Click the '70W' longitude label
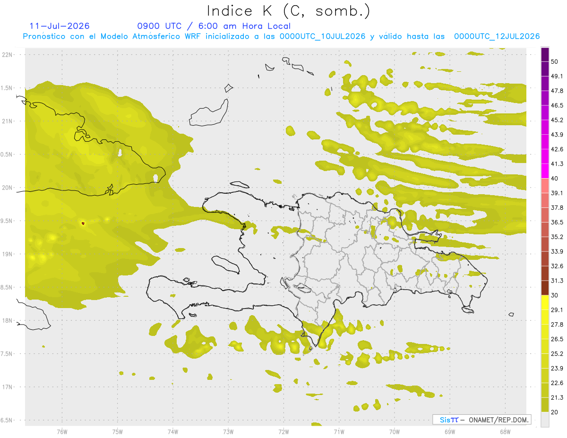Image resolution: width=567 pixels, height=438 pixels. coord(395,431)
